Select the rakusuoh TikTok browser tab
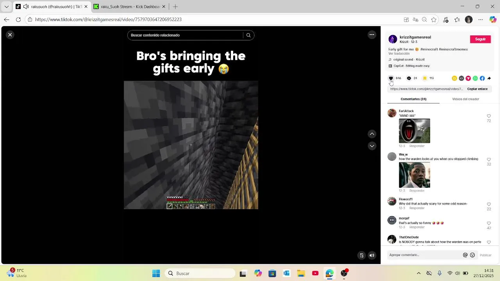 click(51, 7)
